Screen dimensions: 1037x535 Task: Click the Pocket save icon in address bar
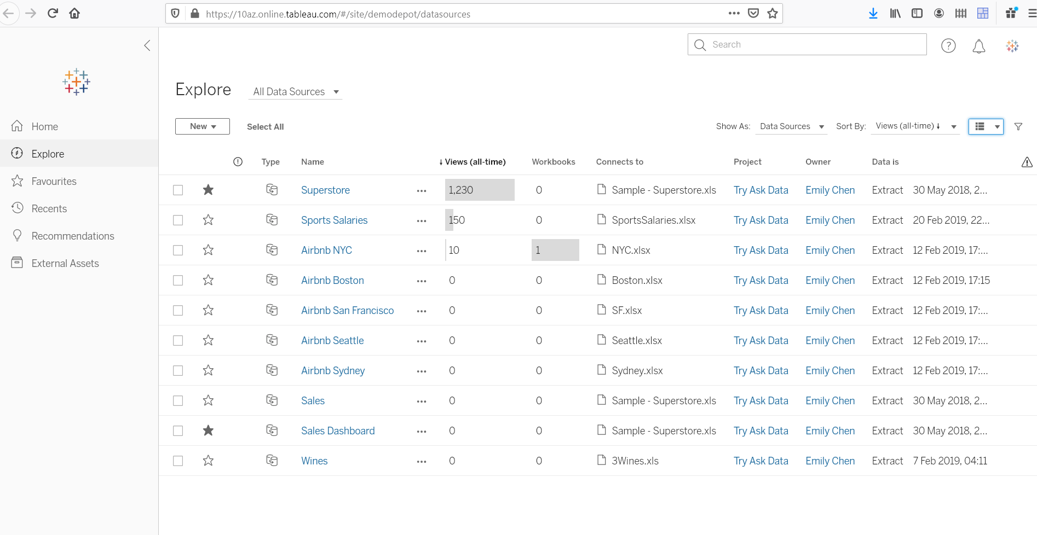point(753,13)
